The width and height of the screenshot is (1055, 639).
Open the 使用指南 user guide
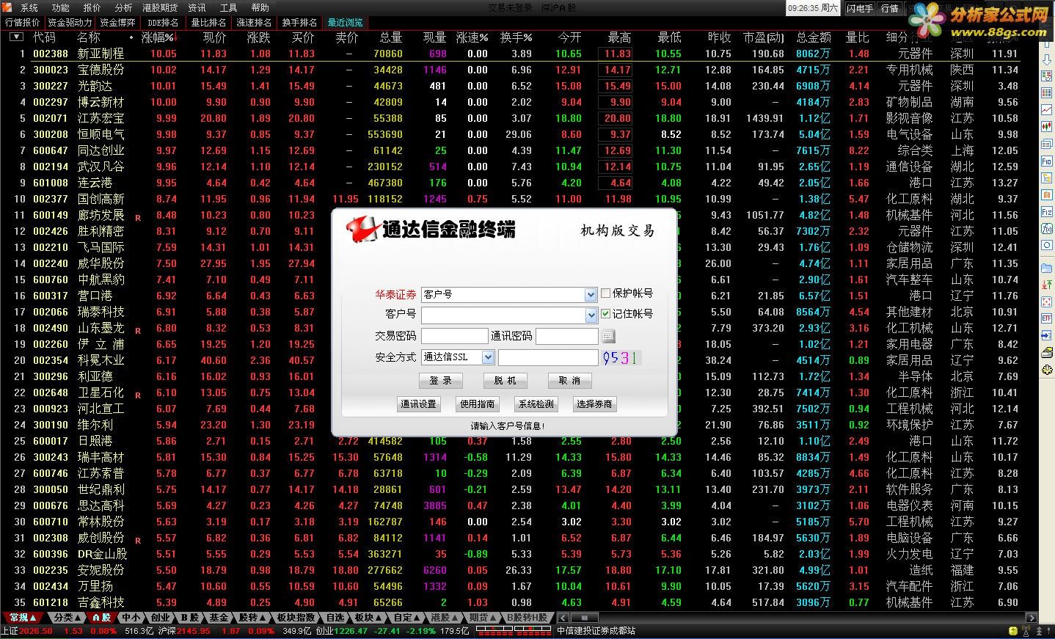point(478,404)
